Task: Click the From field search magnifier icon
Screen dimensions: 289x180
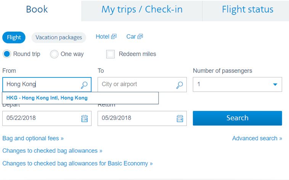Action: [x=84, y=85]
